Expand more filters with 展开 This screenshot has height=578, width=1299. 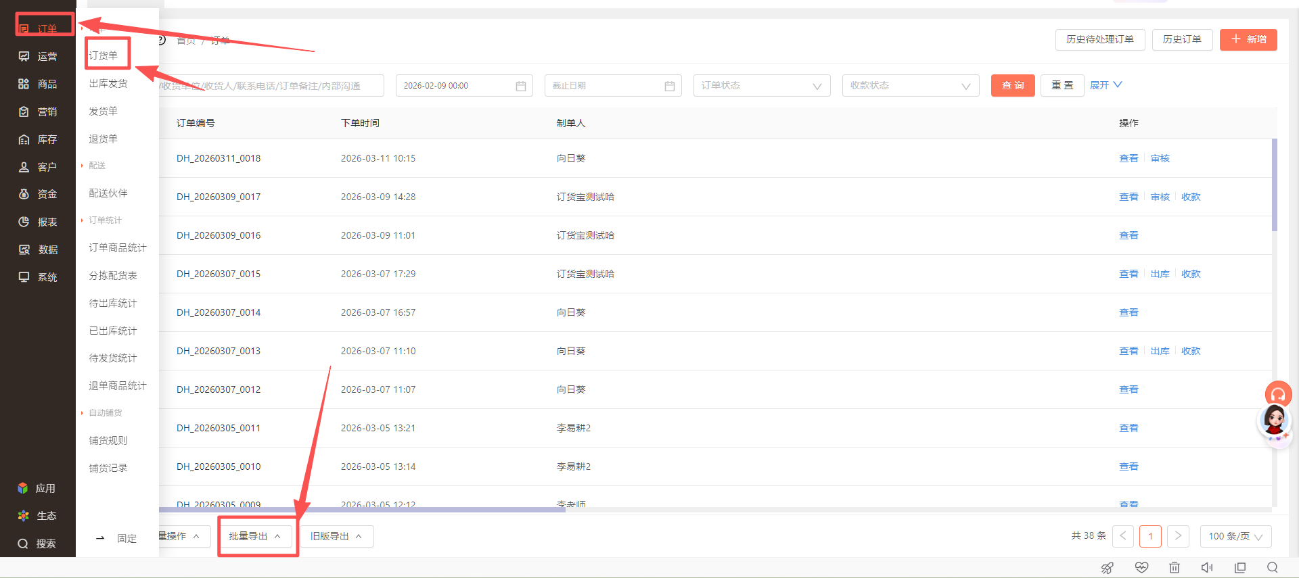pyautogui.click(x=1106, y=85)
